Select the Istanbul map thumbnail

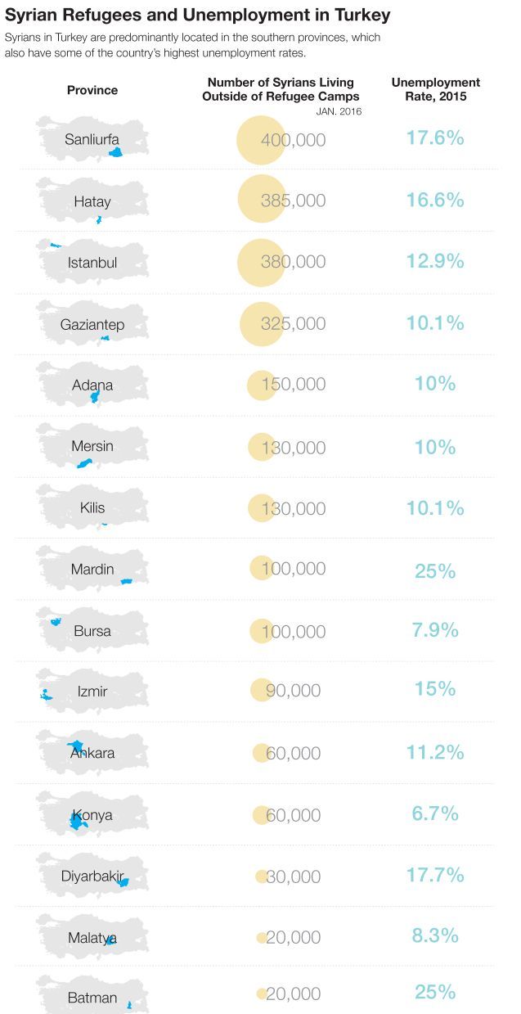(92, 262)
